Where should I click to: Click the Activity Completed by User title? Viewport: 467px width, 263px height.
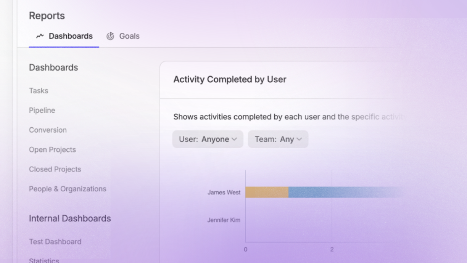[230, 79]
